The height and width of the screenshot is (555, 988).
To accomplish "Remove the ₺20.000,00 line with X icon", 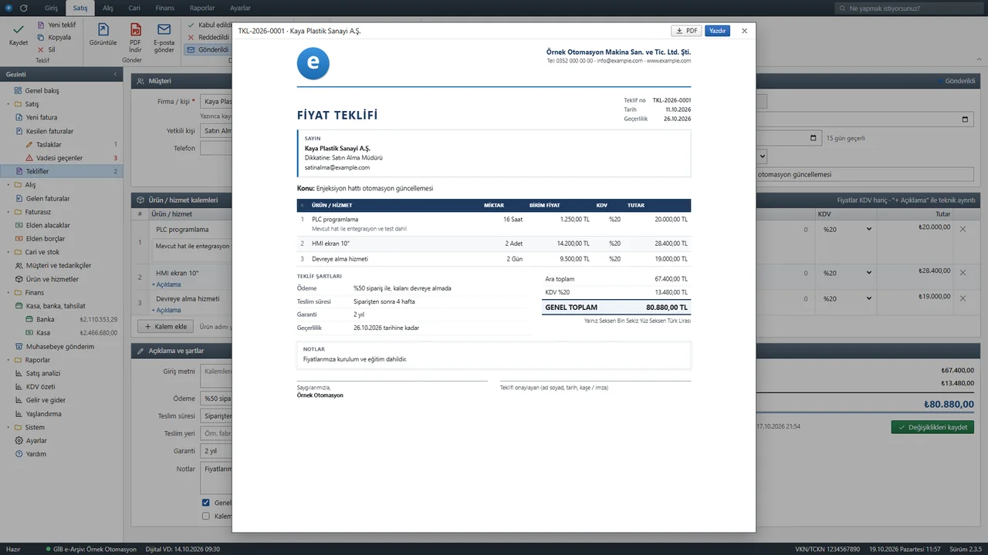I will 963,229.
